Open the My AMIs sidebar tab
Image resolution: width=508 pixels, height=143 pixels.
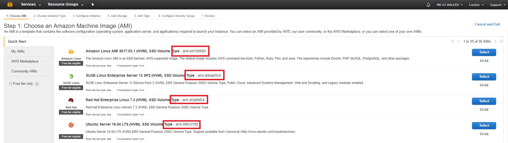click(x=29, y=51)
